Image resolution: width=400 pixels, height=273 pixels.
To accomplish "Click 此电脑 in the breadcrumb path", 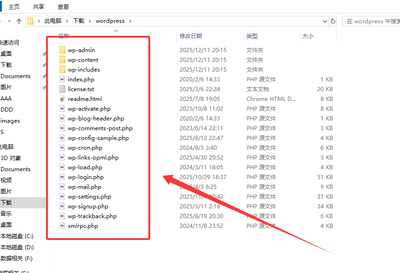I will point(53,21).
